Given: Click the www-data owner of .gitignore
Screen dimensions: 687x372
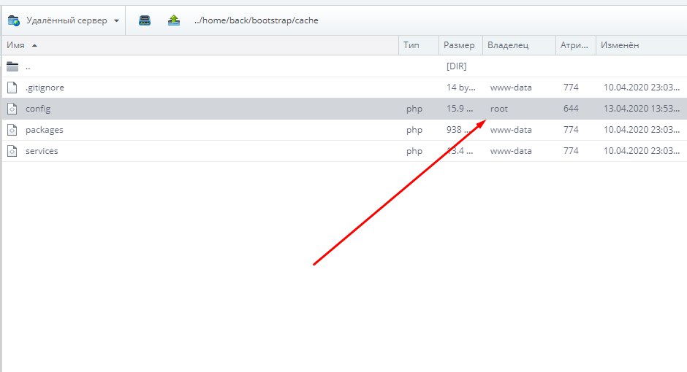Looking at the screenshot, I should coord(511,88).
